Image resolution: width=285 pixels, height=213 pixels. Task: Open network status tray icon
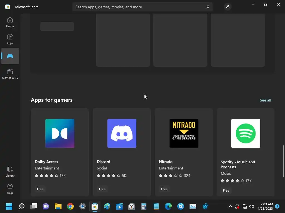coord(245,206)
